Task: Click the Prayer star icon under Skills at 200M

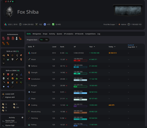Action: [4, 87]
